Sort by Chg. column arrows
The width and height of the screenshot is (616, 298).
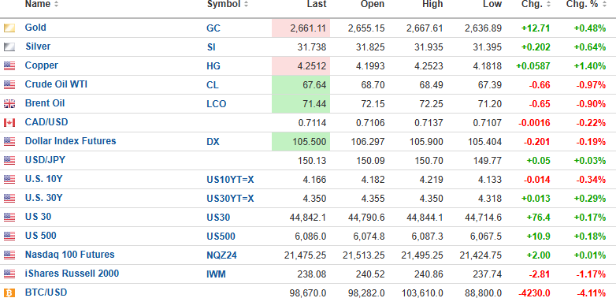click(x=548, y=4)
